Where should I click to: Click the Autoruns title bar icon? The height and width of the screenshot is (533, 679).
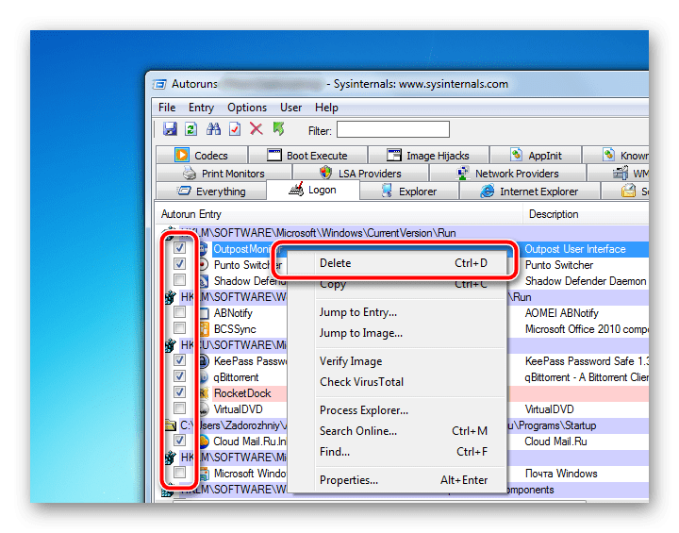tap(159, 84)
